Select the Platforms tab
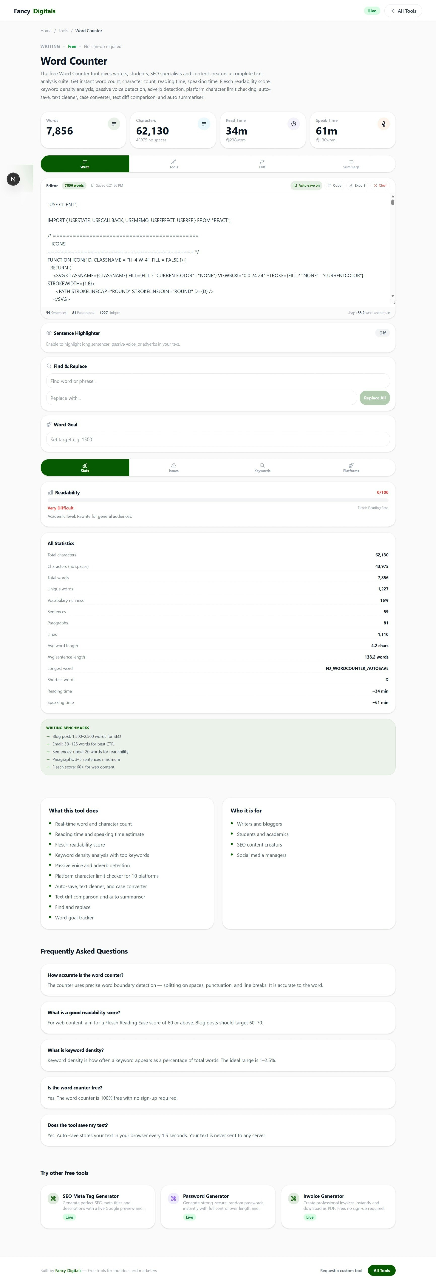436x1284 pixels. coord(351,467)
